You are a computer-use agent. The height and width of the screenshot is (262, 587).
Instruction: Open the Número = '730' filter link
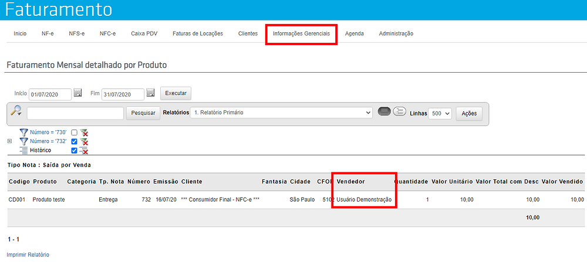point(48,132)
